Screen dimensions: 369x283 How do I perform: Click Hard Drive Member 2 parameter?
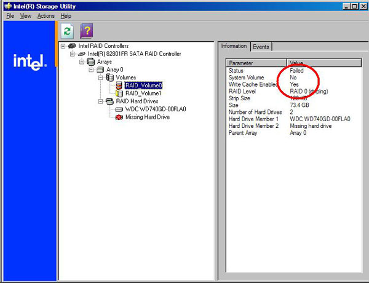tap(253, 126)
